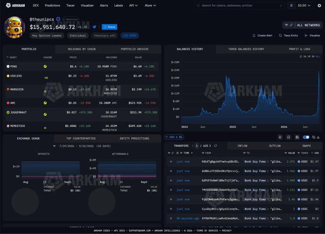Open the Profit & Loss tab

click(x=299, y=49)
